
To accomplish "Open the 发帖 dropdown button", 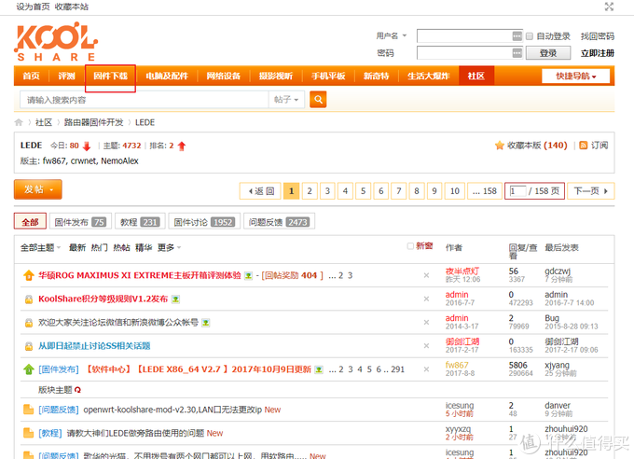I will (x=38, y=189).
